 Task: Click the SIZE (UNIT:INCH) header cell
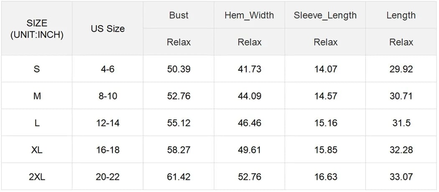point(37,29)
